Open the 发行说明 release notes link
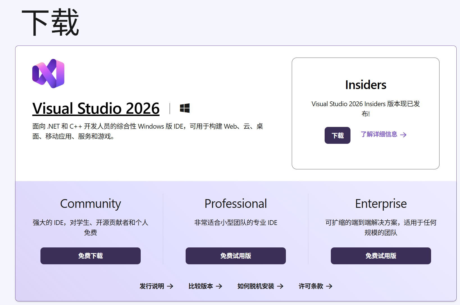 coord(152,286)
